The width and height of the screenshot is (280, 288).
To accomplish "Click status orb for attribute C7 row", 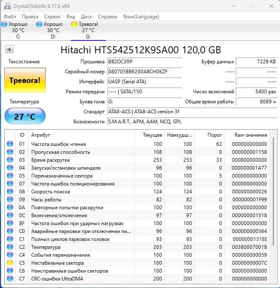I will pos(10,278).
